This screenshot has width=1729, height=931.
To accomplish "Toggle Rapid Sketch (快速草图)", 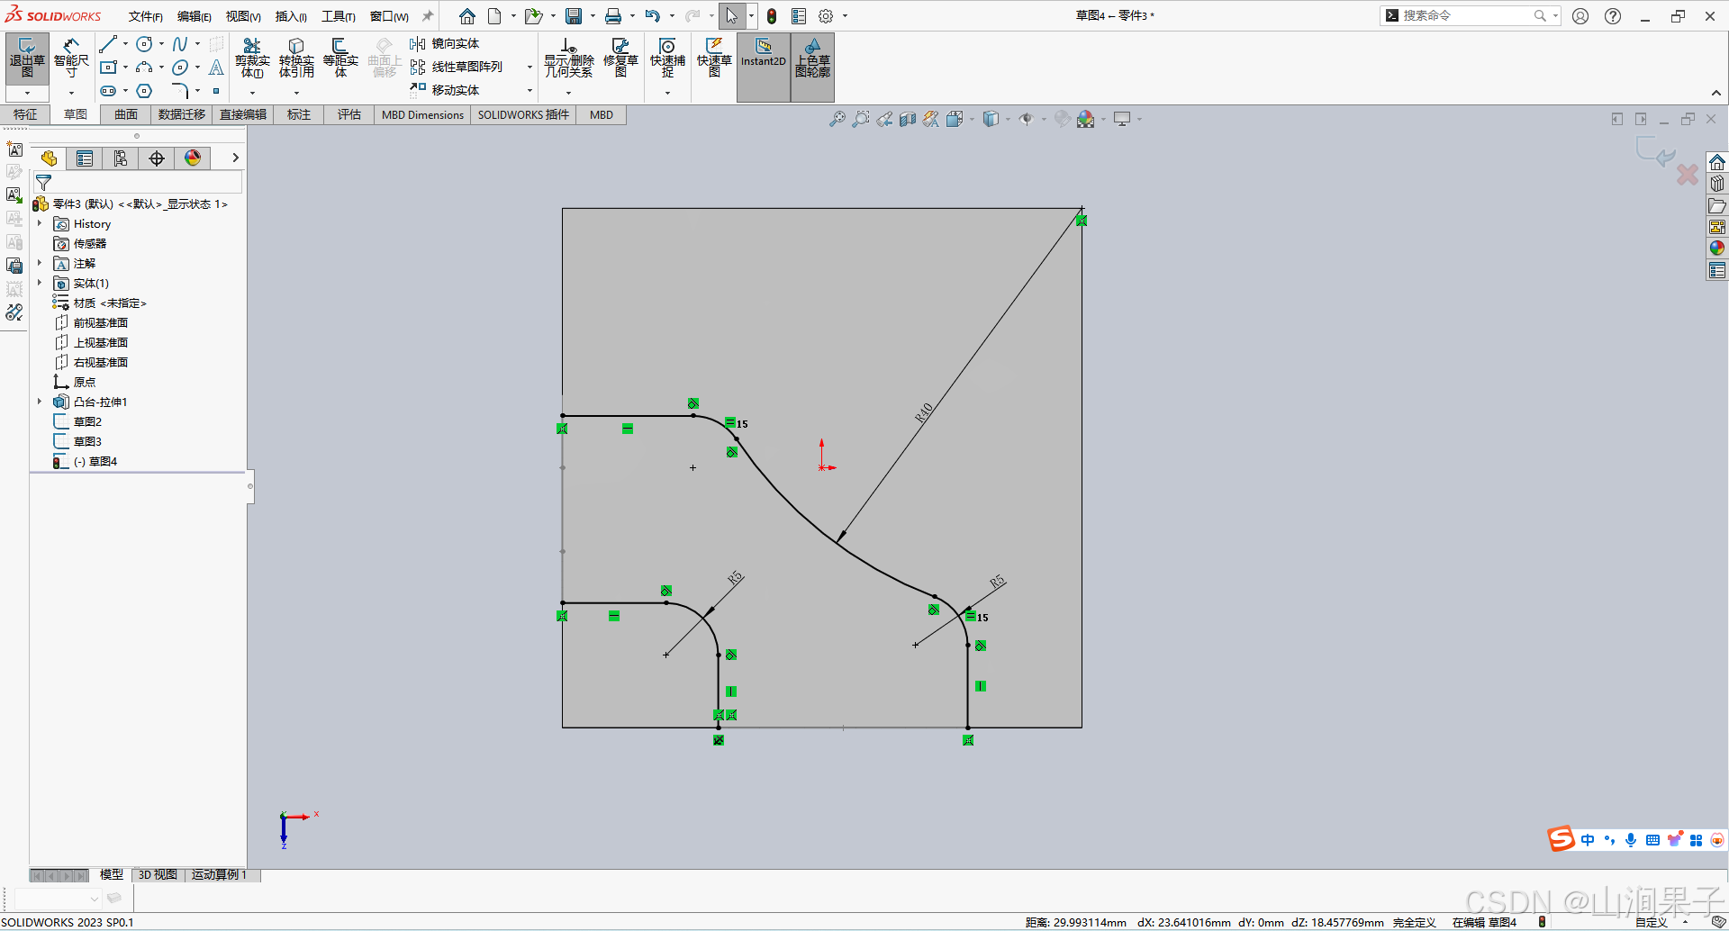I will tap(714, 59).
